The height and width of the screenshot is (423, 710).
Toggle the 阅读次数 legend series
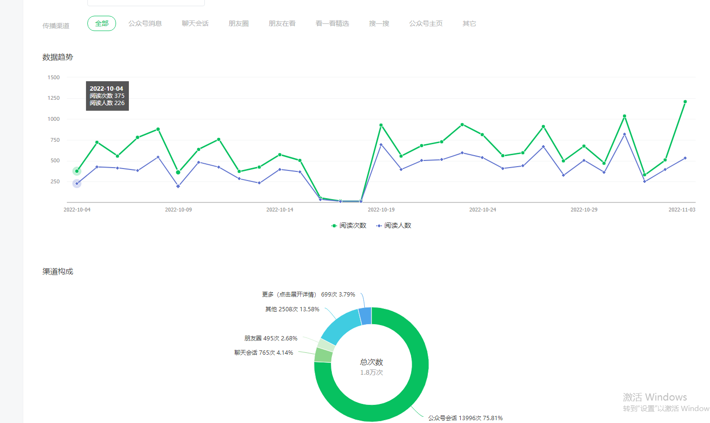tap(349, 225)
